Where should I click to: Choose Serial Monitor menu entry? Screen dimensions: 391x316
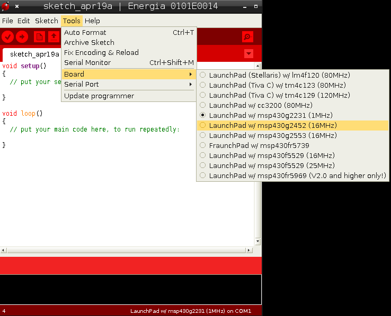click(x=129, y=63)
